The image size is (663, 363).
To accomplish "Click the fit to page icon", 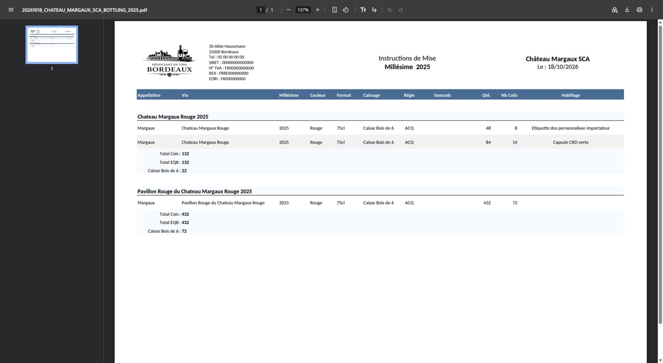I will [x=334, y=10].
